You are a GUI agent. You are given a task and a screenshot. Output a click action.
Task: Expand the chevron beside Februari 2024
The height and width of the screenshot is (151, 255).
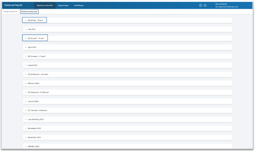click(26, 83)
